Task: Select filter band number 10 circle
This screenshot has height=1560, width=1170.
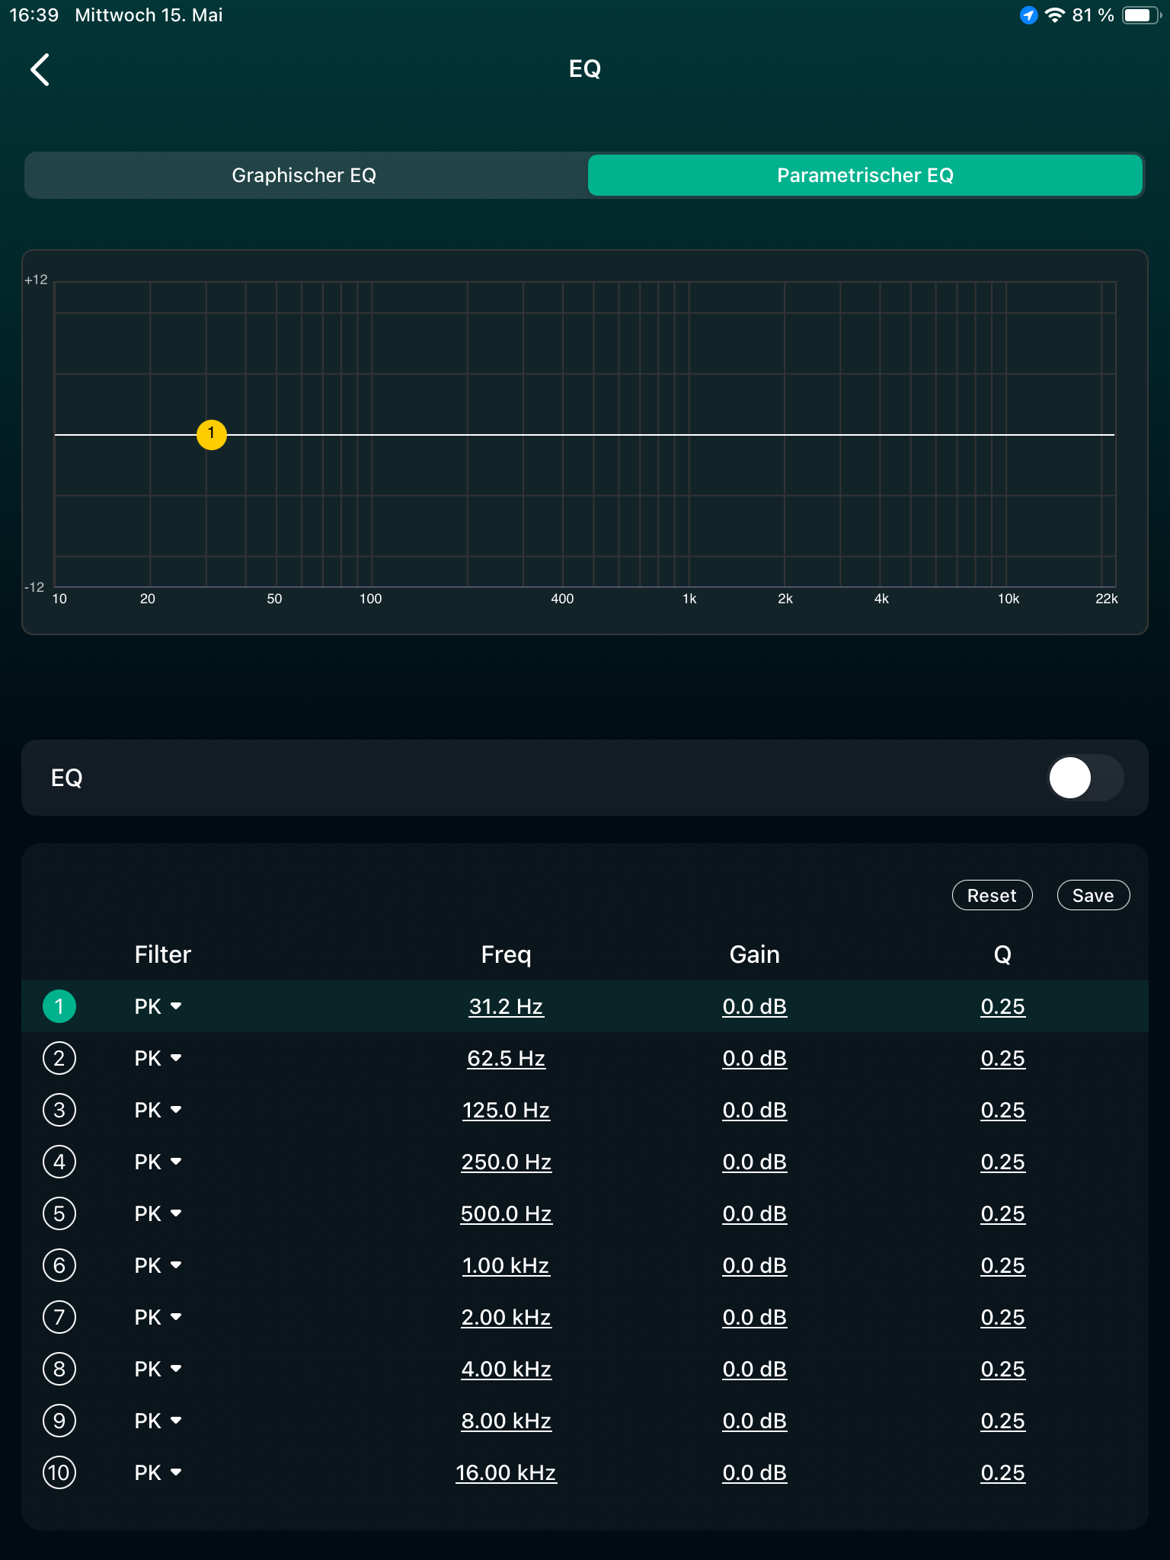Action: pos(59,1472)
